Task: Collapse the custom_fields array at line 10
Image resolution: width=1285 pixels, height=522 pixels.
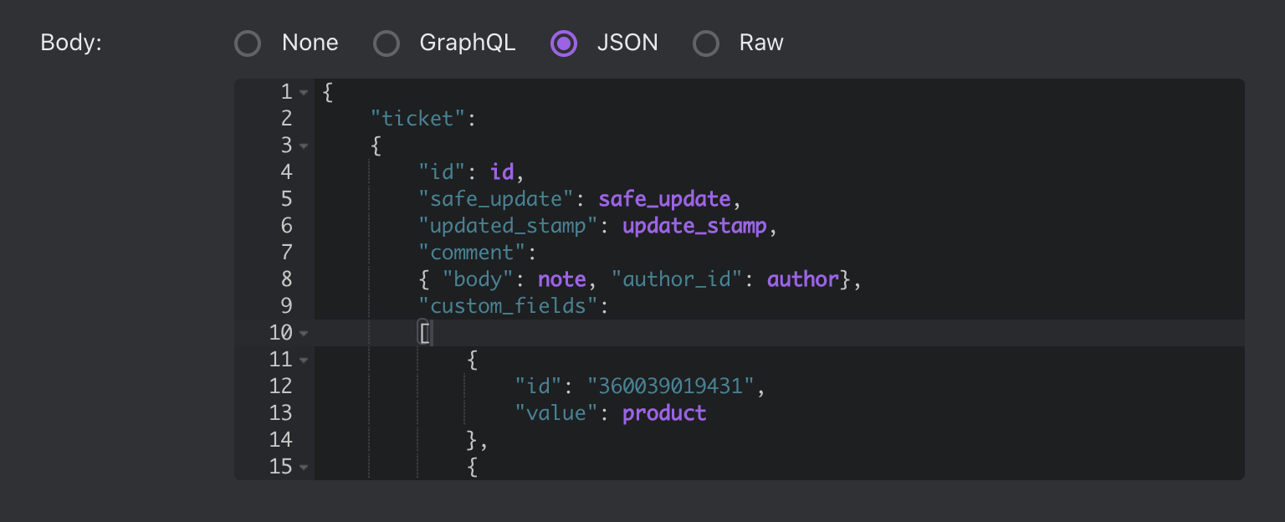Action: point(304,333)
